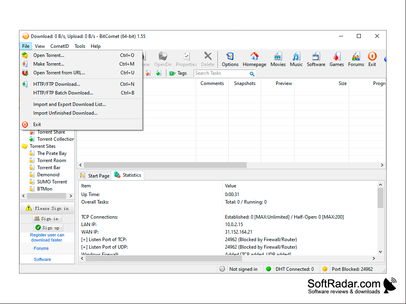Choose Make Torrent... menu entry

(x=81, y=64)
